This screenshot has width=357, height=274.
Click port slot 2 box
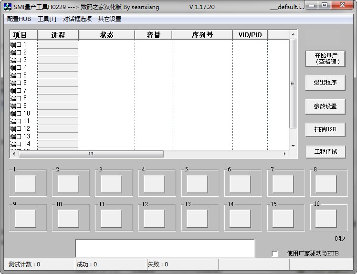tap(68, 184)
